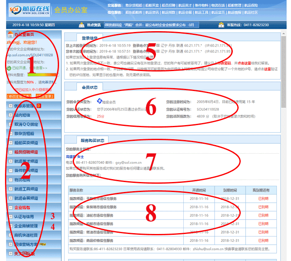291x261 pixels.
Task: Click the red 点击这里 leave-message link
Action: click(x=244, y=63)
